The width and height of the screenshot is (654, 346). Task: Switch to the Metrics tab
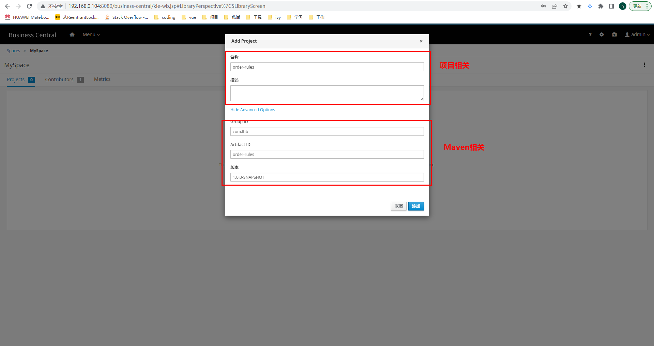102,79
